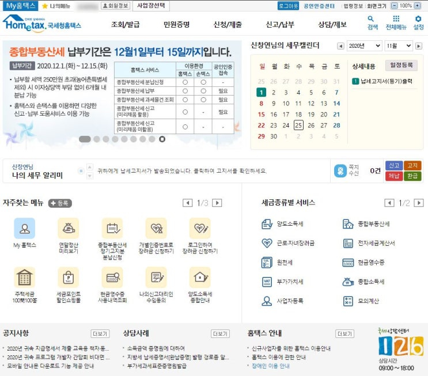
Task: Open 전자세금계산서 tax service
Action: [x=369, y=243]
